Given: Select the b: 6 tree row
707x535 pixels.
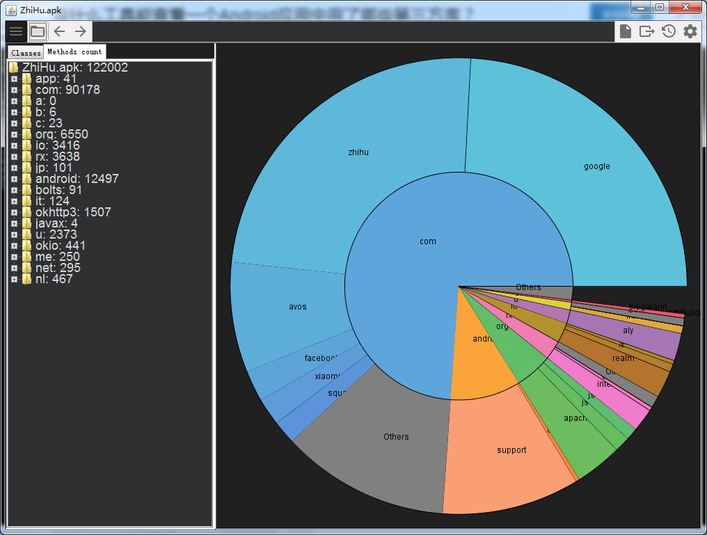Looking at the screenshot, I should pos(39,112).
